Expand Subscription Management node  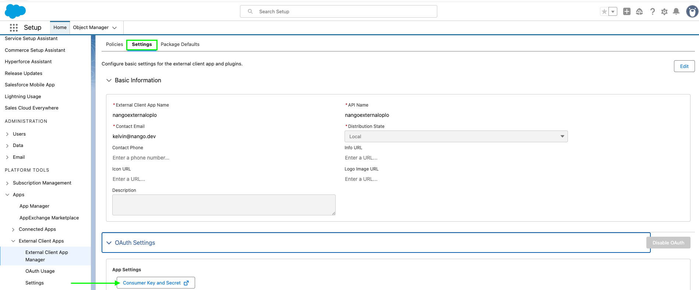(x=7, y=183)
